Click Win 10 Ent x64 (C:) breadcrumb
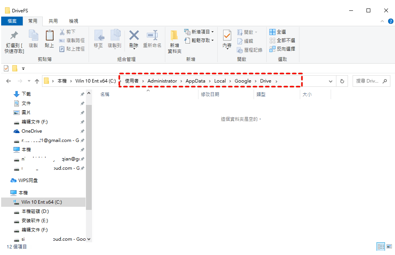395x255 pixels. [x=96, y=81]
